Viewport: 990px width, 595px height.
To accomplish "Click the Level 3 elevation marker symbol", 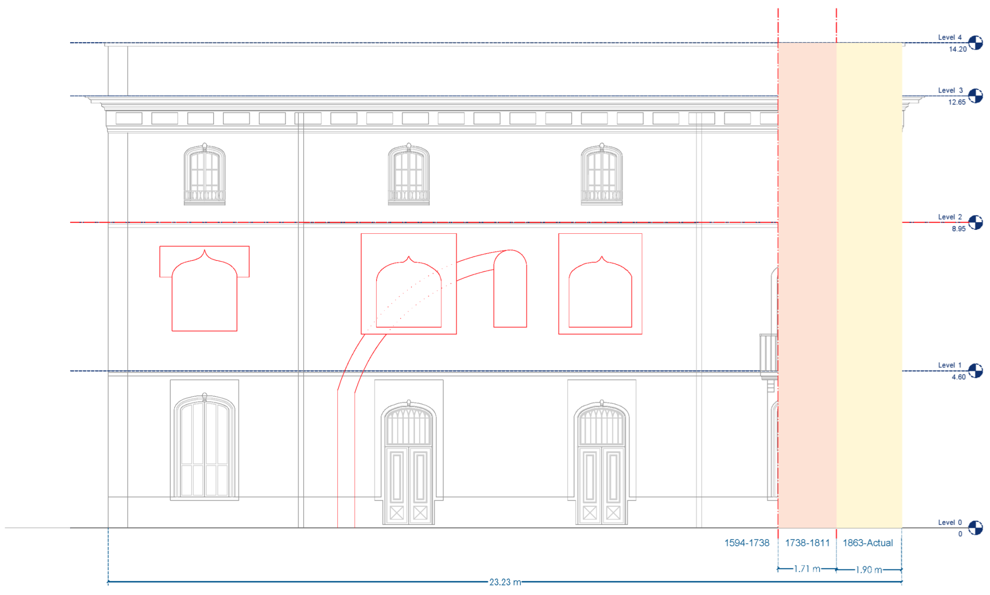I will (975, 96).
